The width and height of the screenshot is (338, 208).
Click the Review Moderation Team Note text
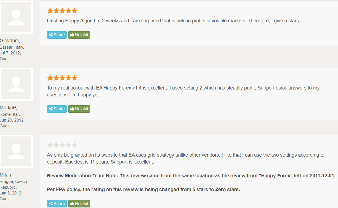point(191,176)
